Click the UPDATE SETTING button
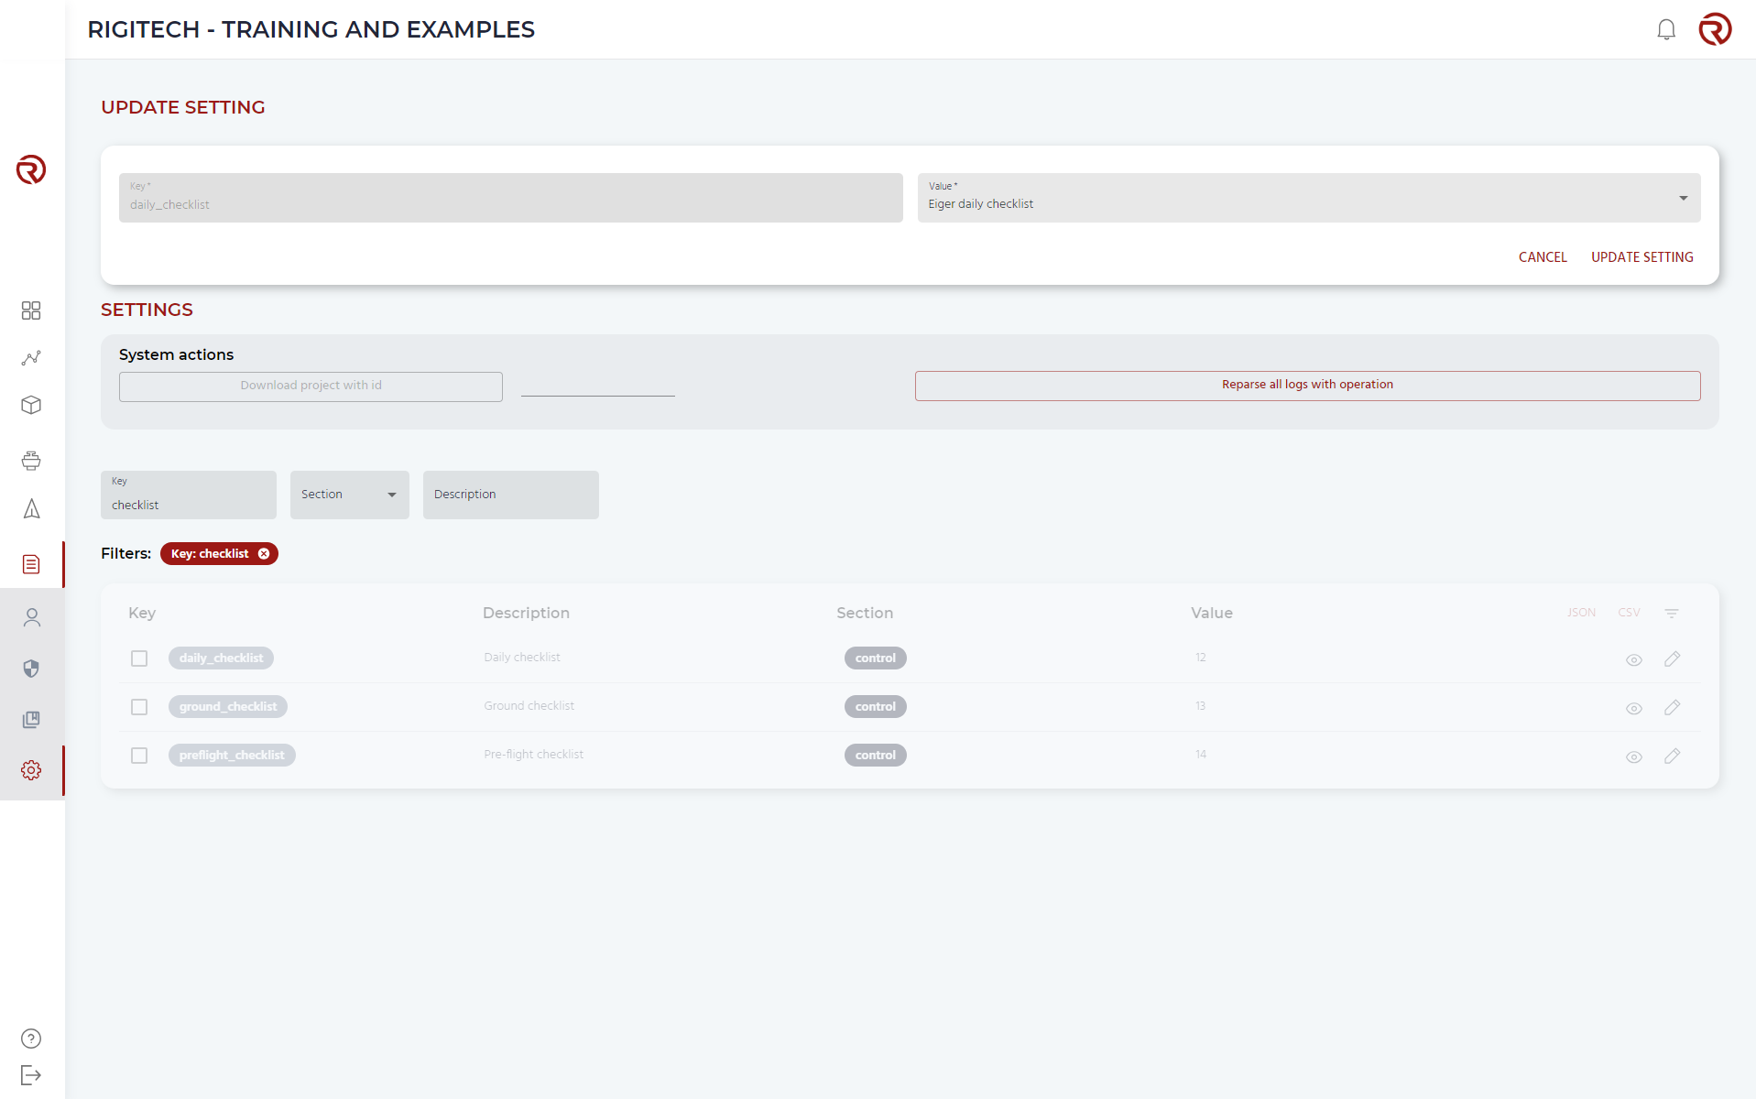This screenshot has height=1099, width=1756. pyautogui.click(x=1641, y=257)
